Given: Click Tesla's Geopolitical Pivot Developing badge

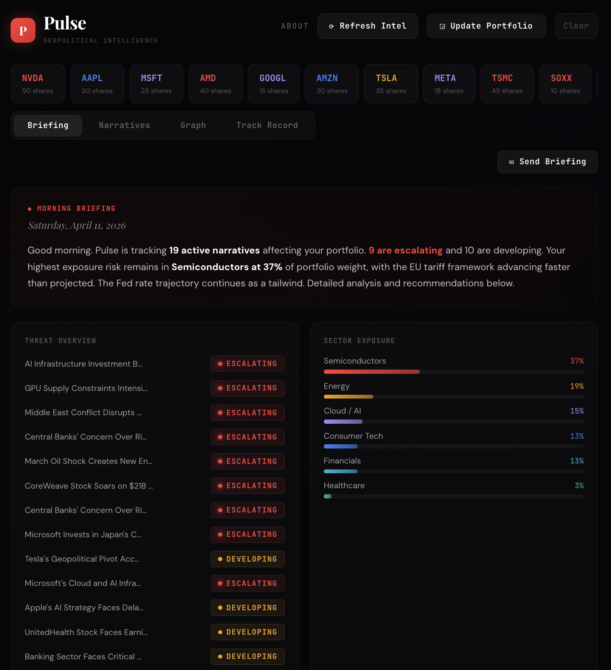Looking at the screenshot, I should click(x=247, y=559).
